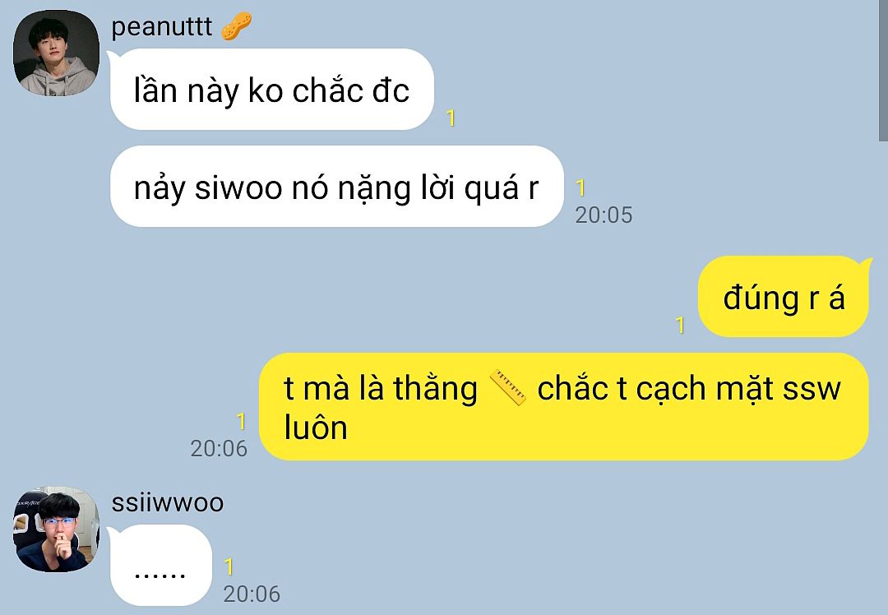Open ssiiwwoo's profile picture
The image size is (888, 615).
tap(56, 529)
